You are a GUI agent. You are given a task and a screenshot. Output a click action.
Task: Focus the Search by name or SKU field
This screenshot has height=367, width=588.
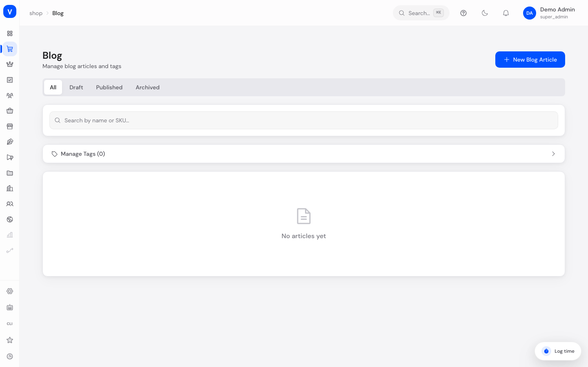[304, 120]
